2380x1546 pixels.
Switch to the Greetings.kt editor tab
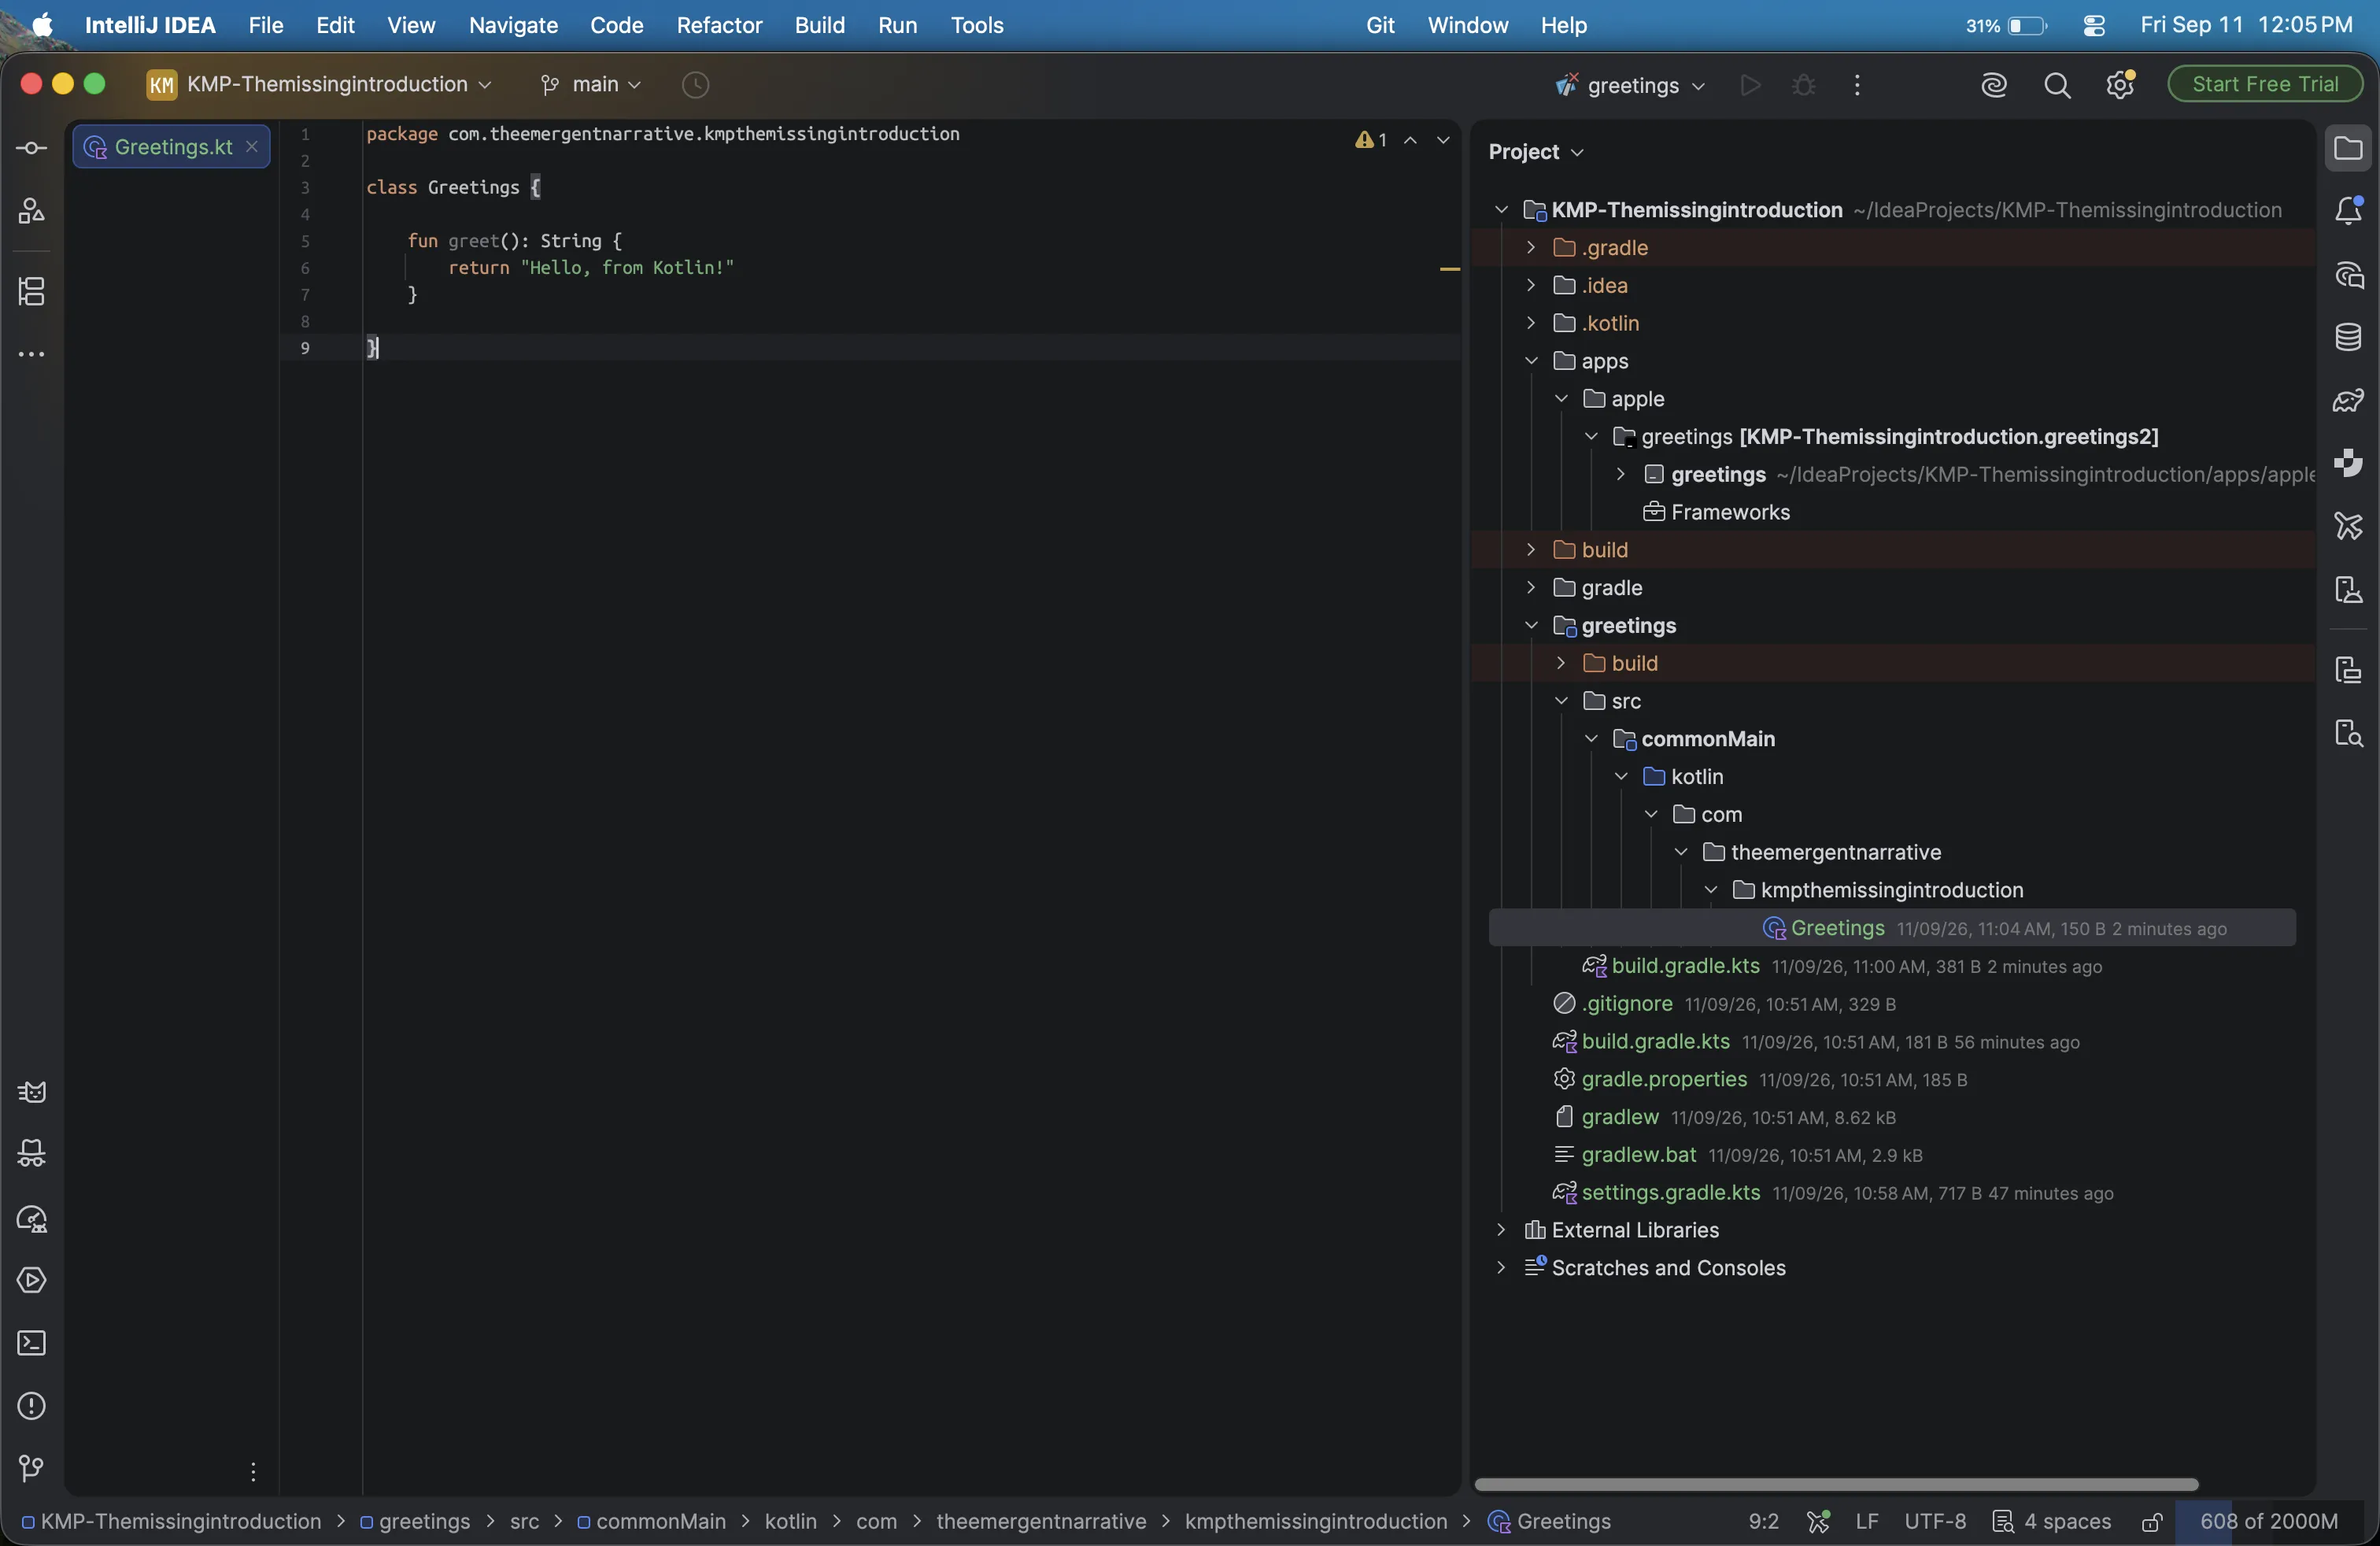click(x=172, y=147)
